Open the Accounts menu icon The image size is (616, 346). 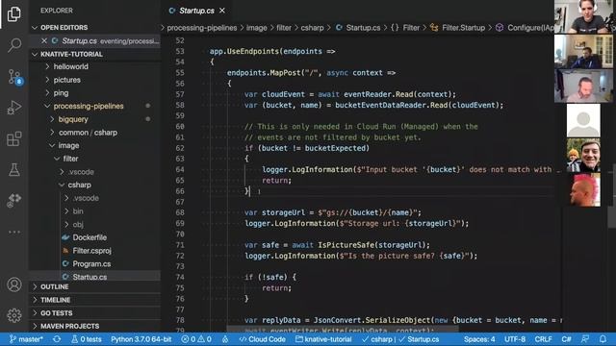(x=14, y=284)
